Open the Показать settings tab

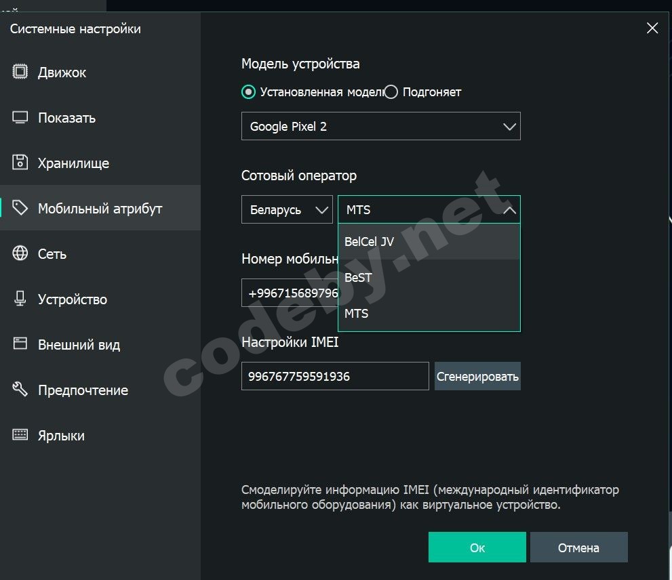100,117
